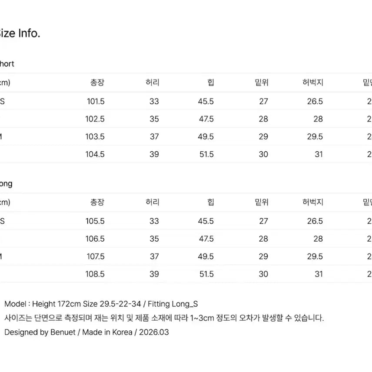Click the 30 rise value in Long table
Viewport: 372px width, 372px height.
[x=263, y=274]
